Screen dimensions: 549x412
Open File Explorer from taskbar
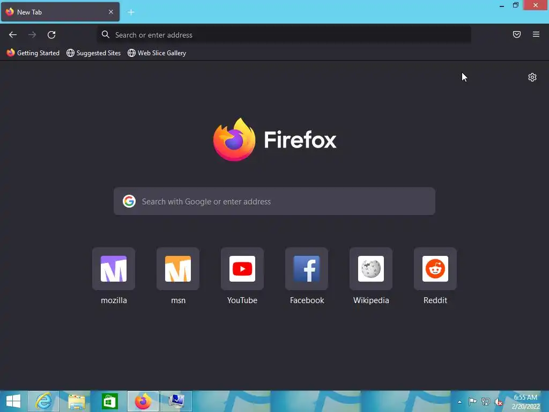[x=77, y=401]
